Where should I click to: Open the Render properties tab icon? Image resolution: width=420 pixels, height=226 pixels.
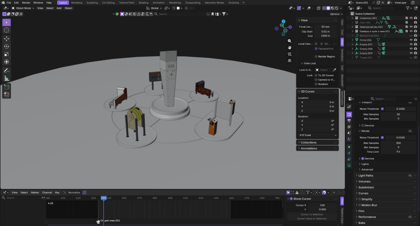(349, 114)
